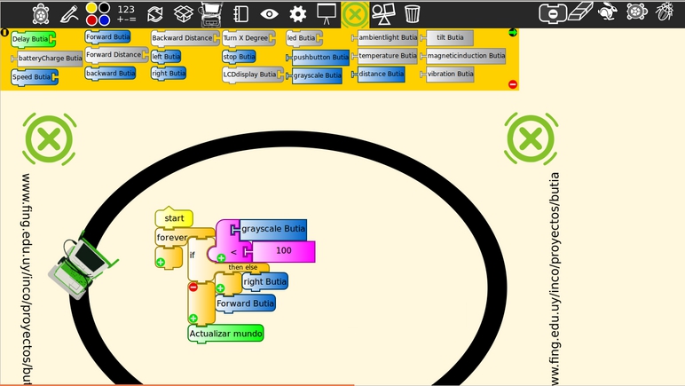Image resolution: width=685 pixels, height=386 pixels.
Task: Choose the left Butia block
Action: click(x=166, y=57)
